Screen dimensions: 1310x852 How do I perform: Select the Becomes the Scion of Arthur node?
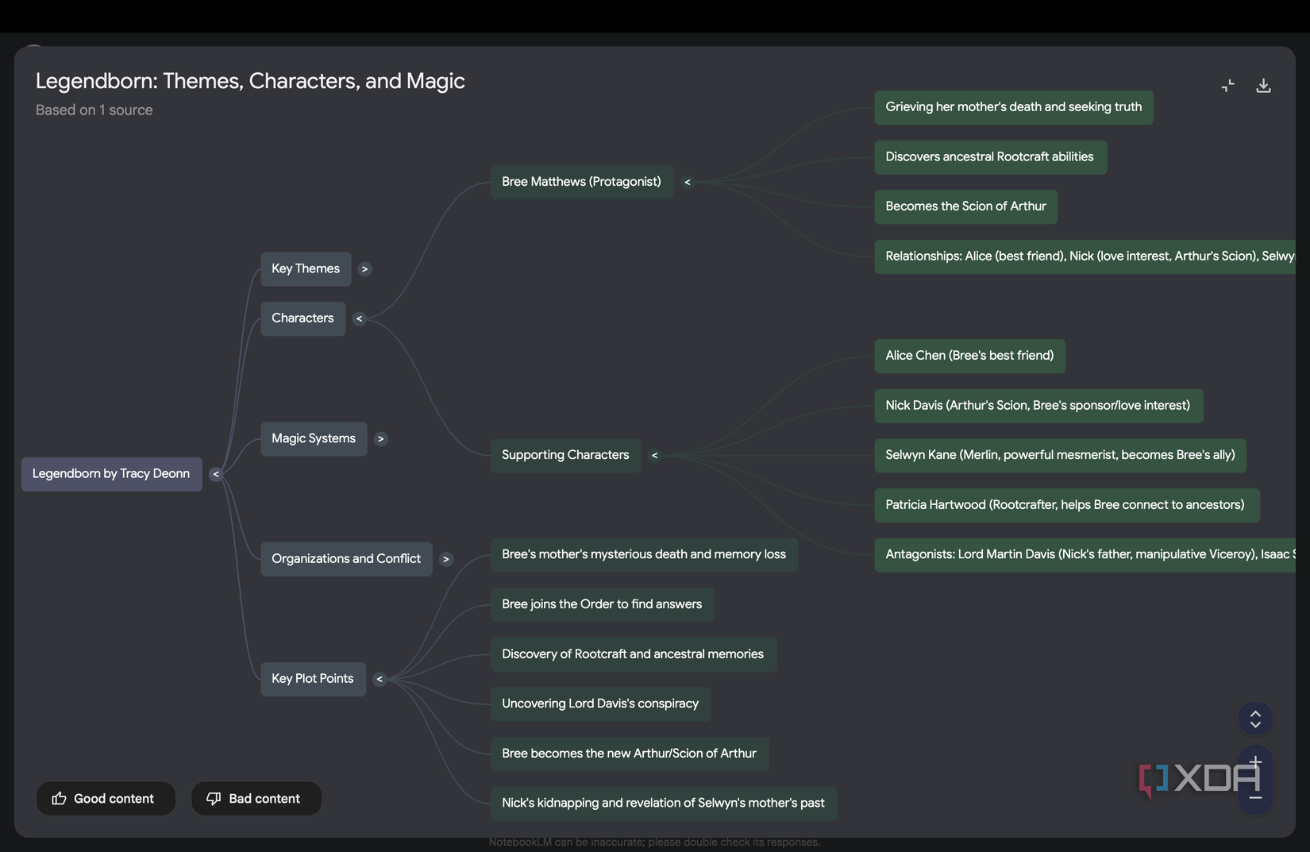point(965,206)
